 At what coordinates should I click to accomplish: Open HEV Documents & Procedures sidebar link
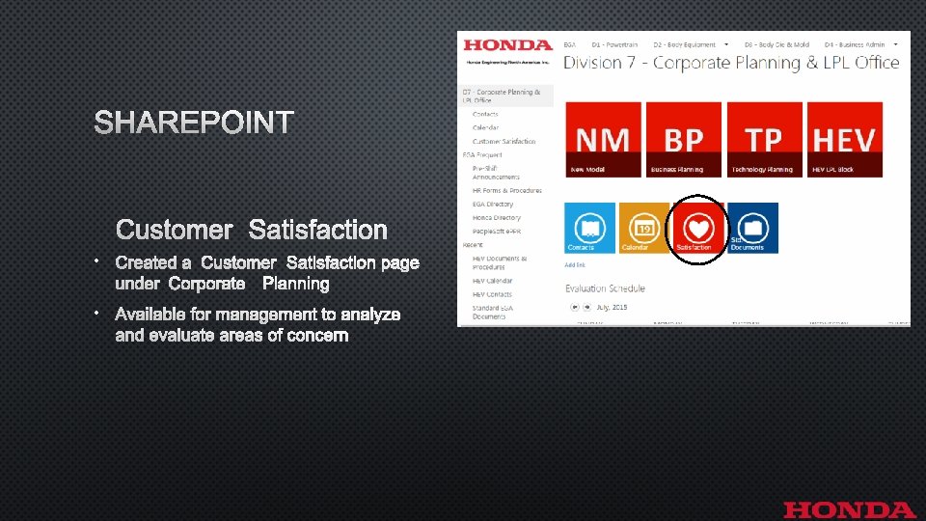(x=500, y=262)
